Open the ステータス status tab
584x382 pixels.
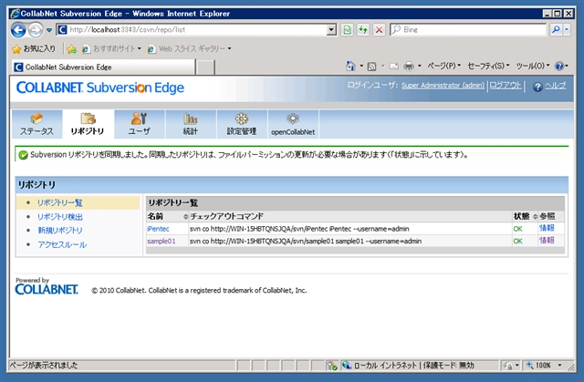coord(36,124)
